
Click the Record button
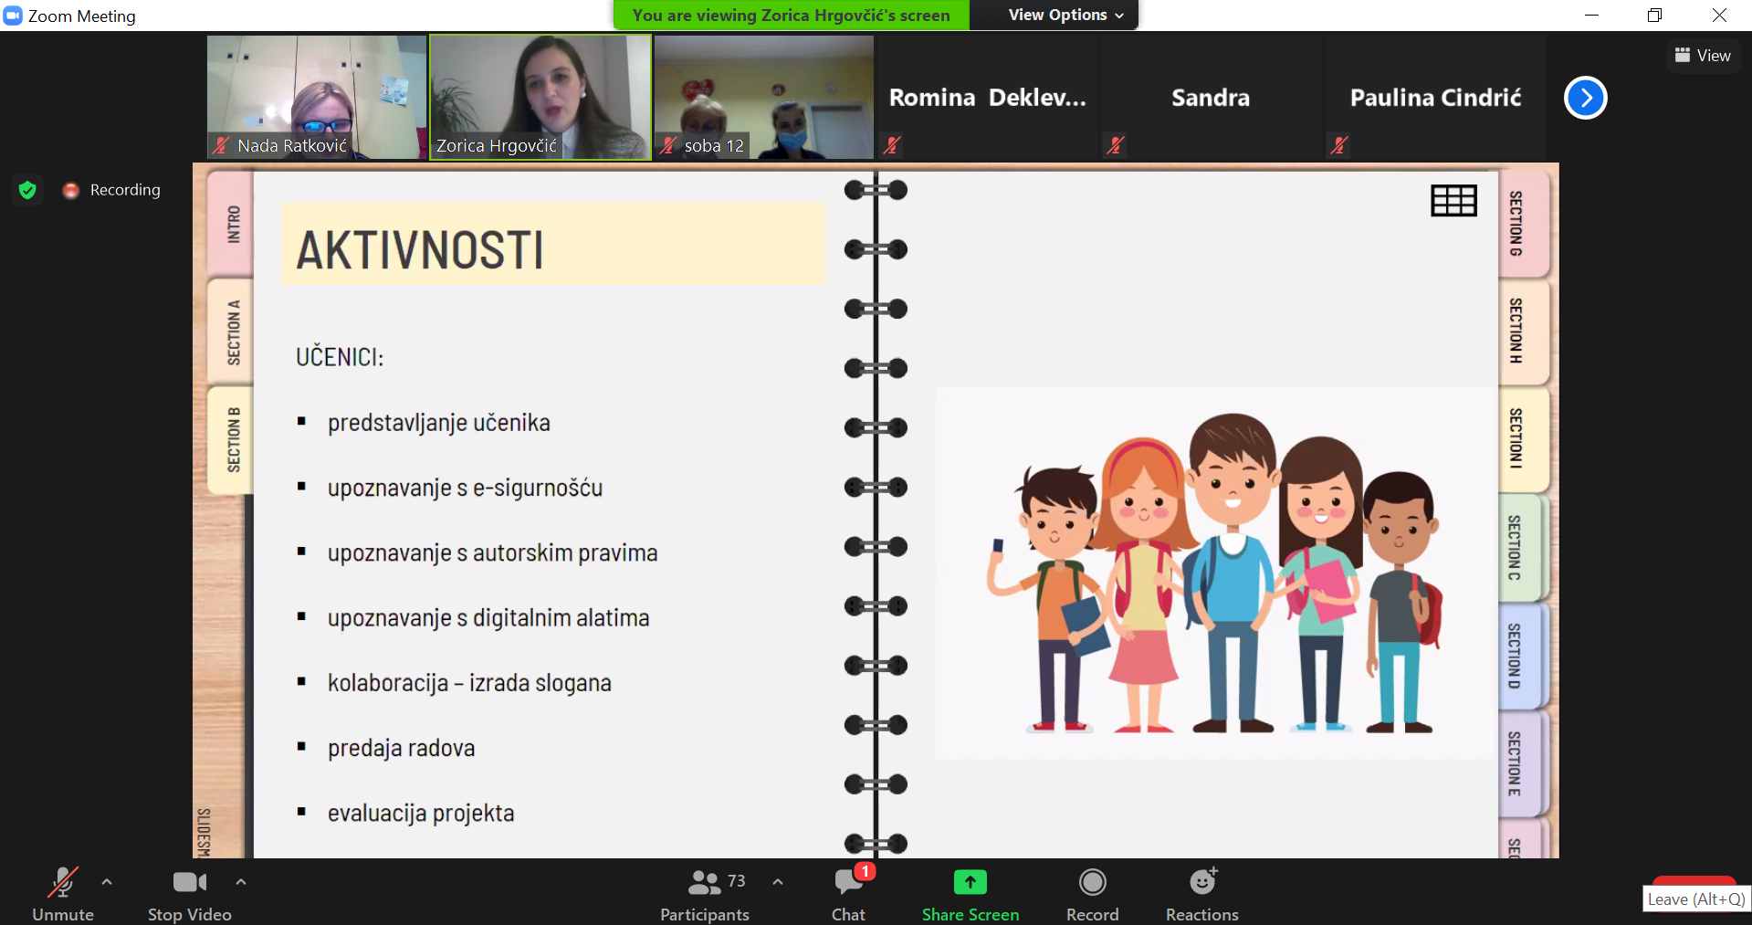(x=1092, y=895)
